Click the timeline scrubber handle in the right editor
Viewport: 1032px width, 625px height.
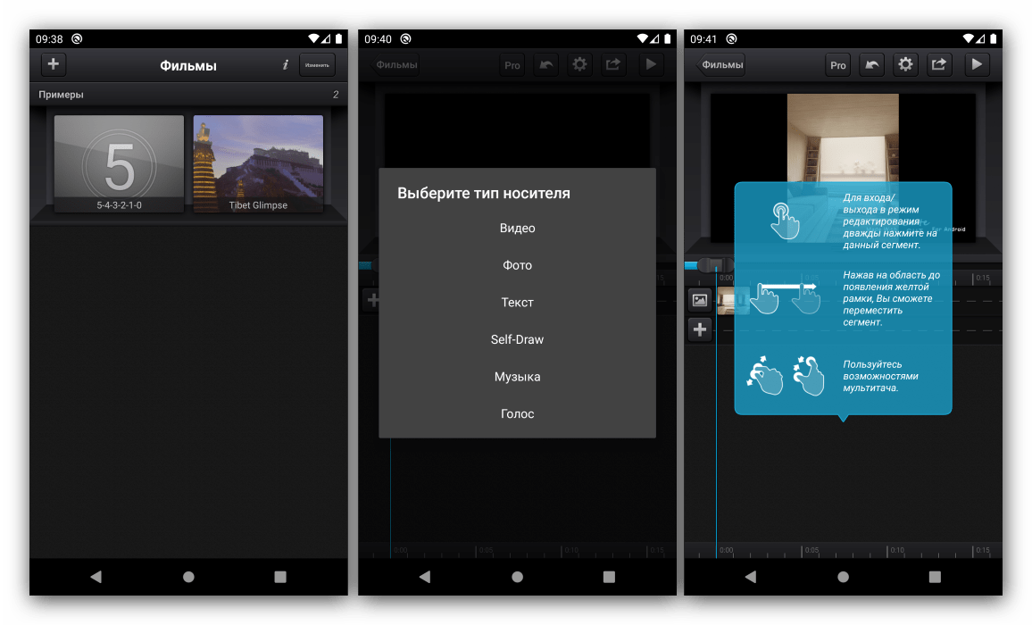712,265
